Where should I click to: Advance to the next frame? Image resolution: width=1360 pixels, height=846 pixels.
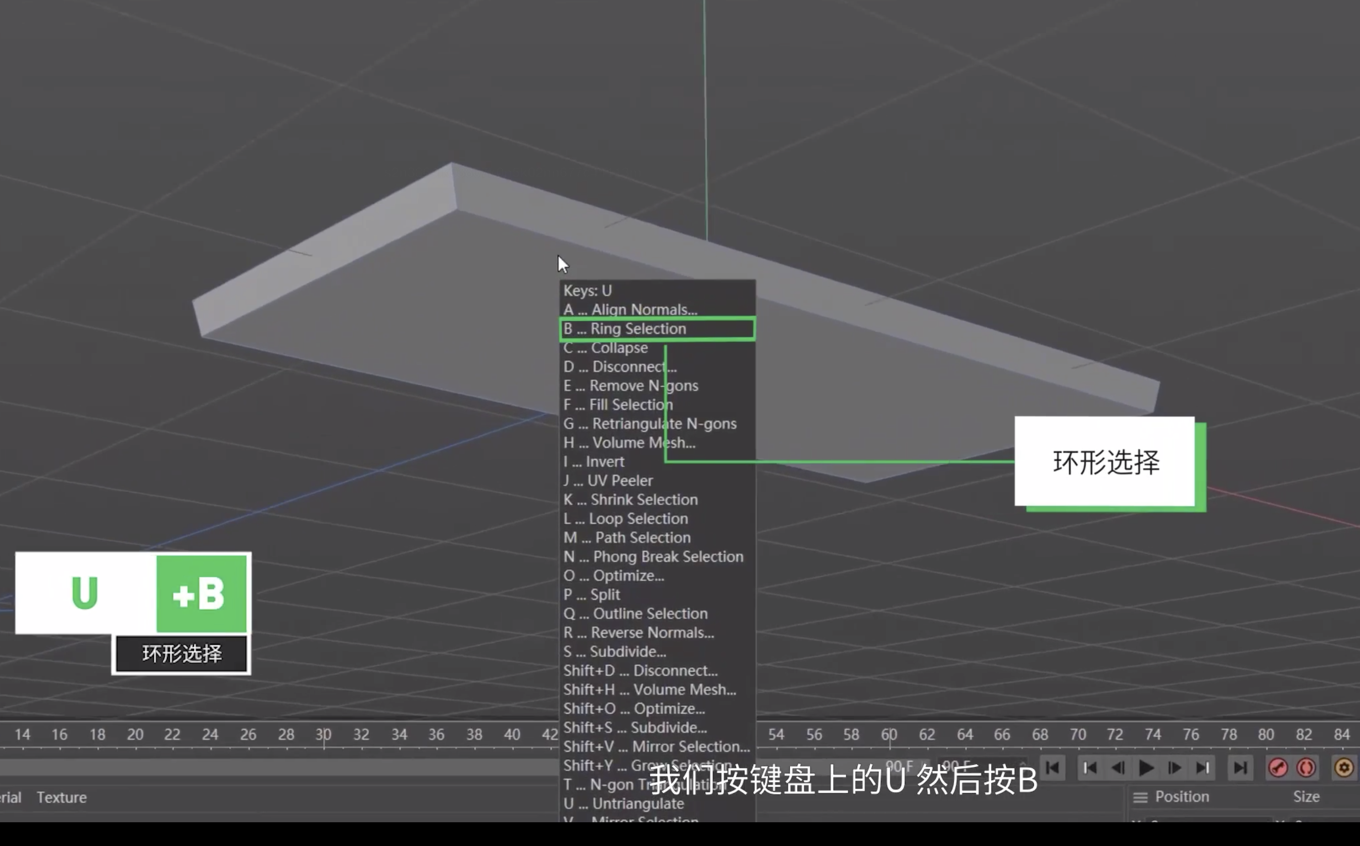point(1174,768)
